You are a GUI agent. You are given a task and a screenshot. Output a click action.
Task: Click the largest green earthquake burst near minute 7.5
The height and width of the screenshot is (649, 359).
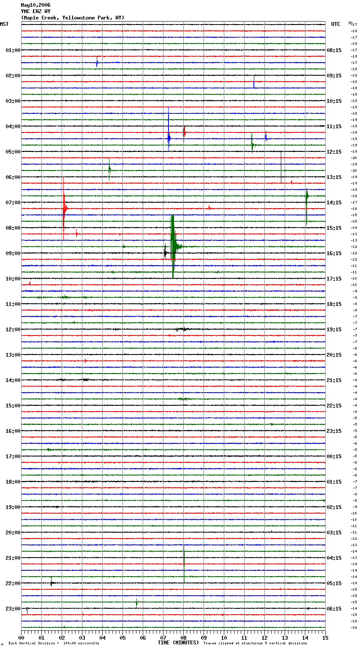click(173, 247)
